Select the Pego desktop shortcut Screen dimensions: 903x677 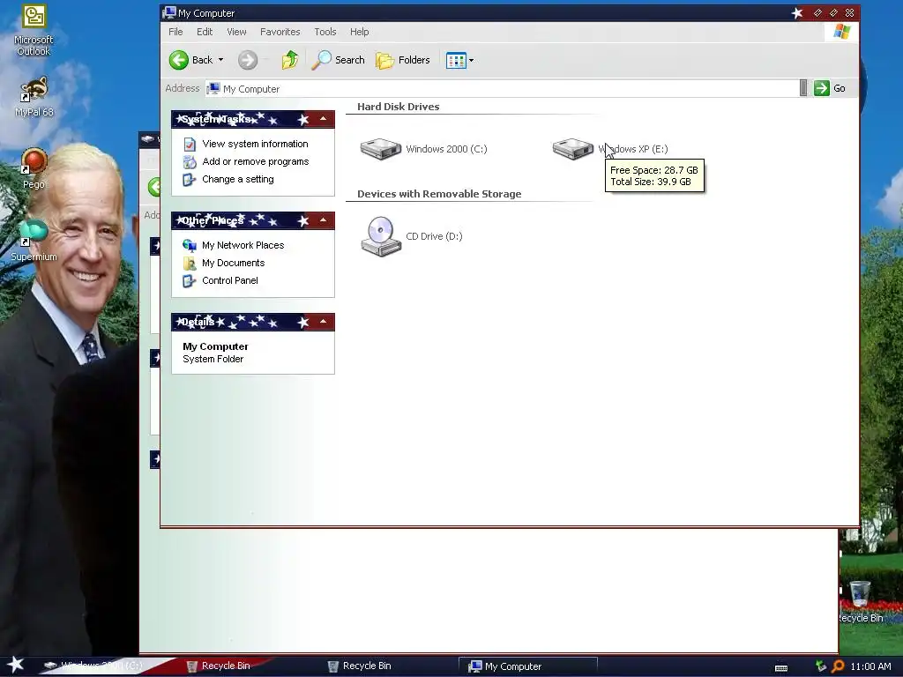point(34,168)
